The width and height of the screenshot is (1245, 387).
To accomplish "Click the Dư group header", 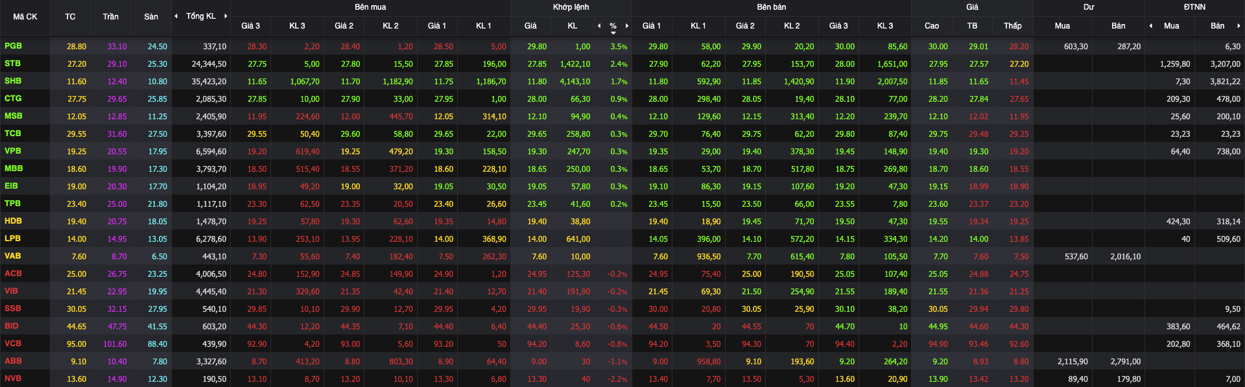I will coord(1089,7).
